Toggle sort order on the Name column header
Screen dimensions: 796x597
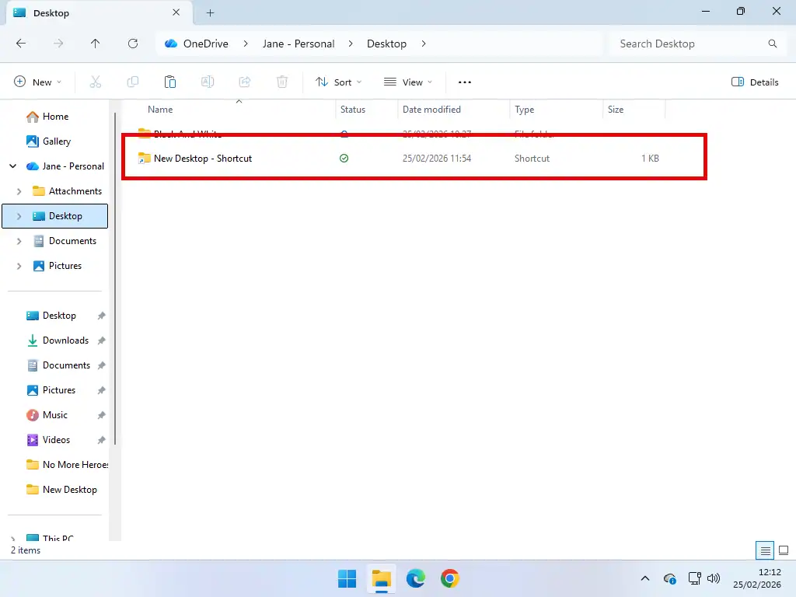[x=159, y=110]
